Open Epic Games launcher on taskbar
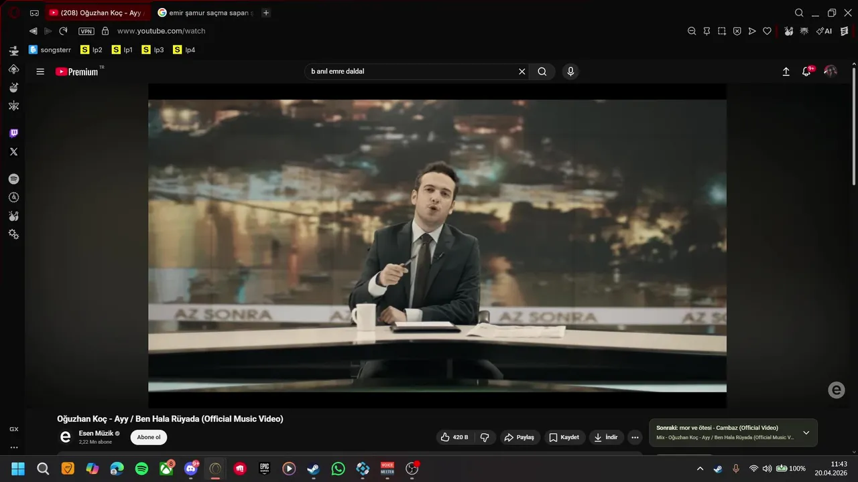 [x=265, y=469]
